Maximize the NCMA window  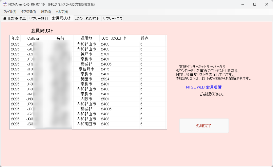[254, 4]
